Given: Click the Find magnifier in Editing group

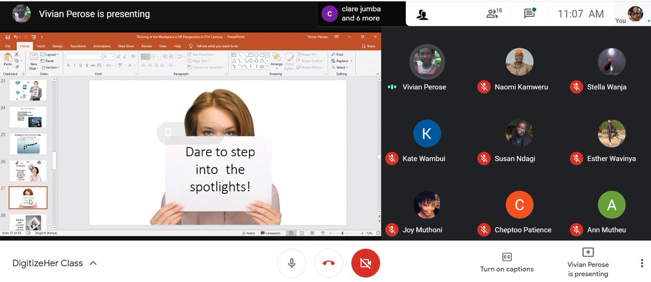Looking at the screenshot, I should (337, 54).
